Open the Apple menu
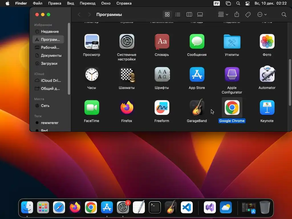 coord(7,3)
